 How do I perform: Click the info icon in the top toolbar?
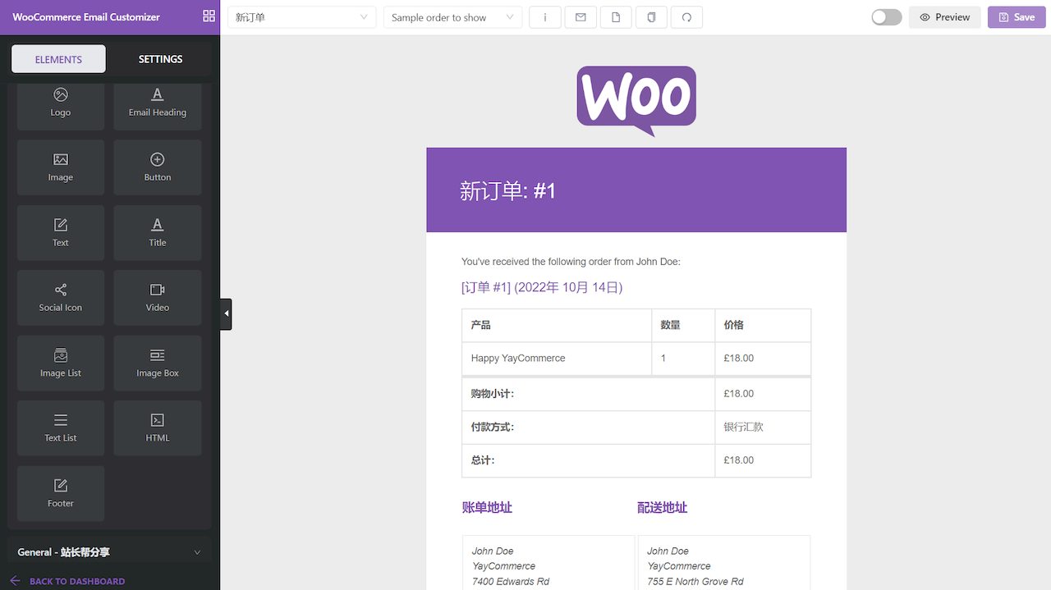click(x=545, y=17)
